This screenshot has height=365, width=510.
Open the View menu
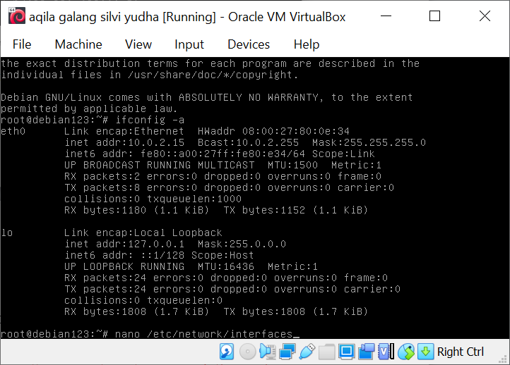point(138,44)
